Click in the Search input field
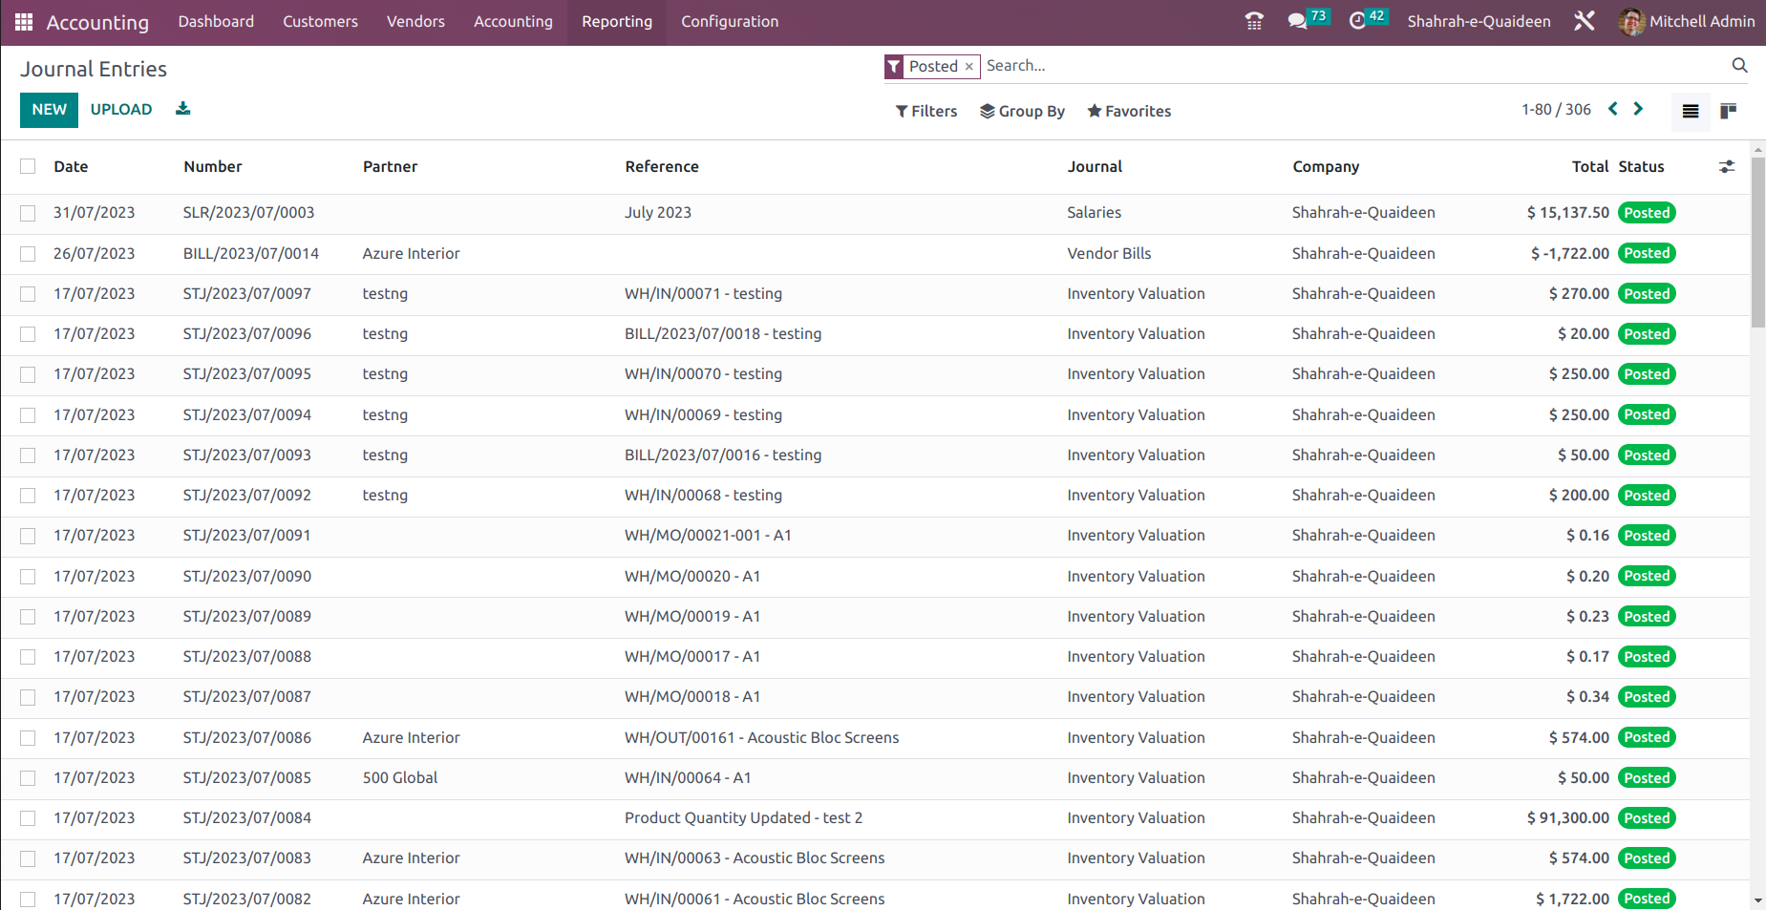This screenshot has width=1766, height=910. 1337,65
